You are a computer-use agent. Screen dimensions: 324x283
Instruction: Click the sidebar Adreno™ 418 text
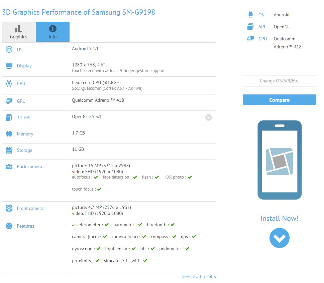pyautogui.click(x=288, y=47)
